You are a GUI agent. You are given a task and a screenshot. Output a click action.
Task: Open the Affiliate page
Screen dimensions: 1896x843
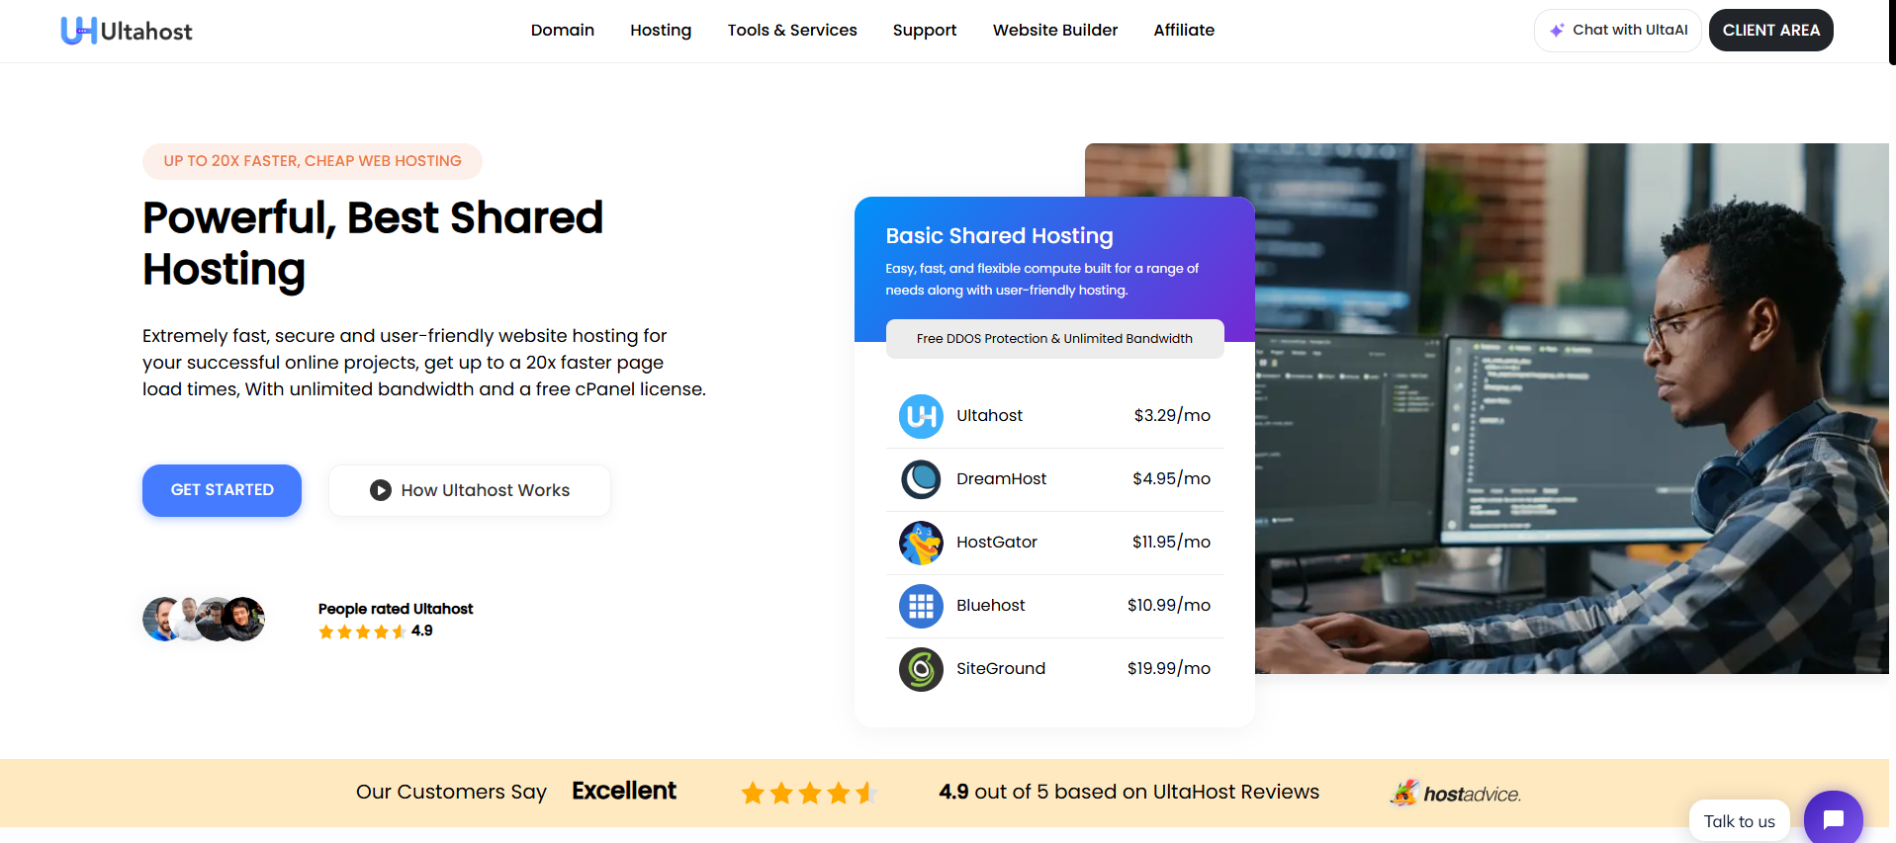point(1184,30)
